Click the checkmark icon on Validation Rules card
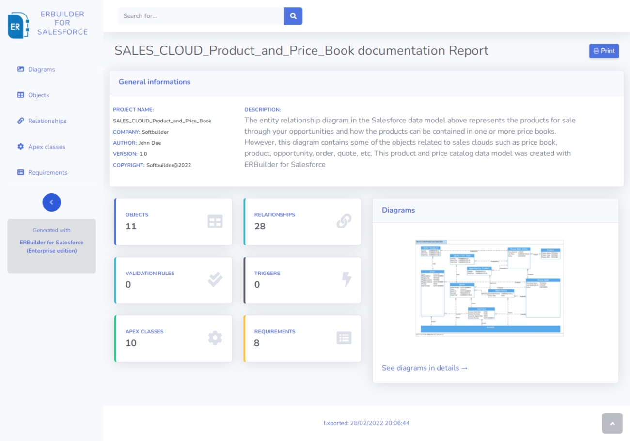This screenshot has height=441, width=630. pos(215,279)
